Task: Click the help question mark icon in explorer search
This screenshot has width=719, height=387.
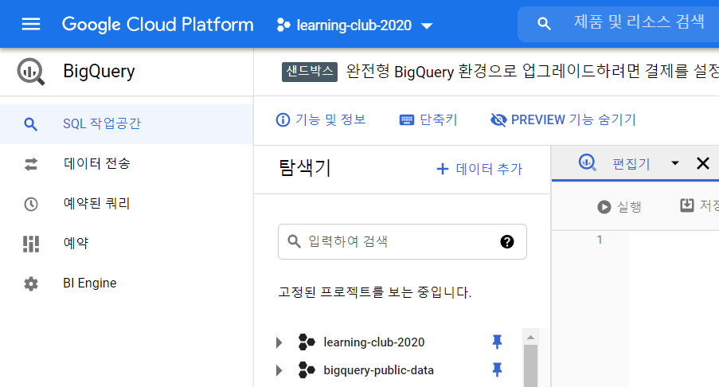Action: click(506, 241)
